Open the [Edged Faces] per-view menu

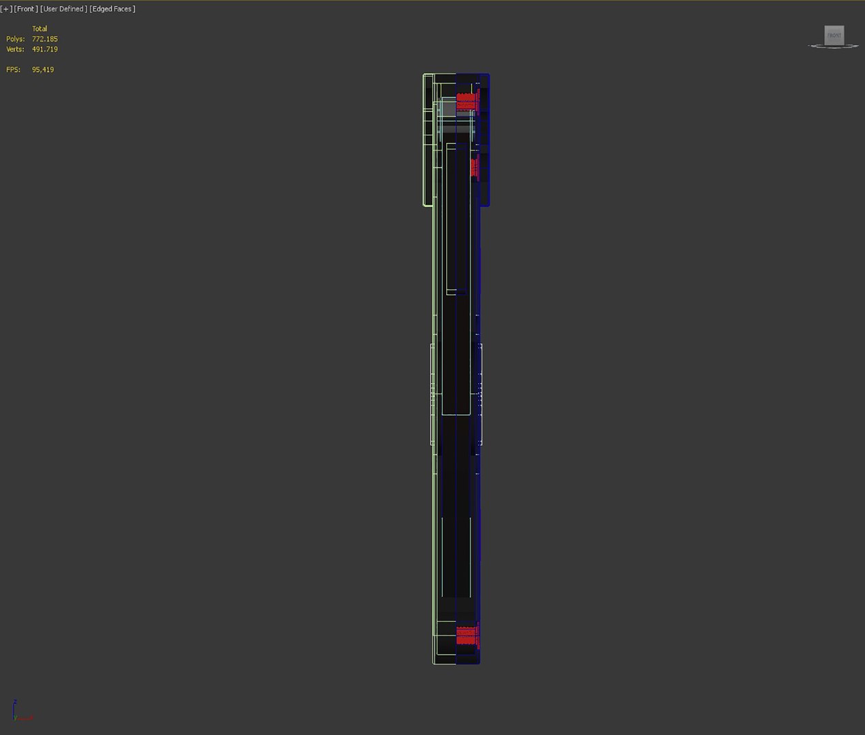click(x=112, y=9)
